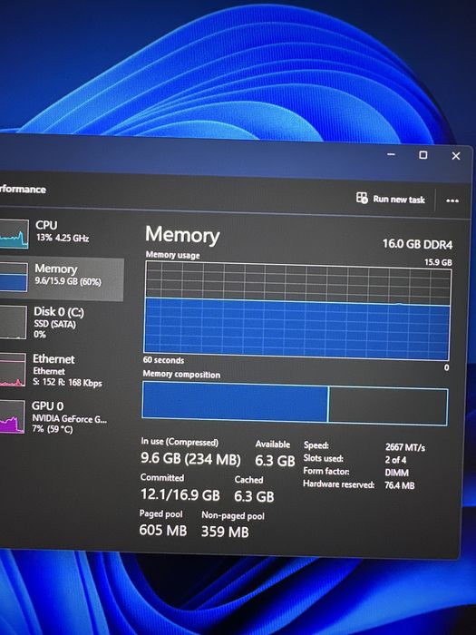Click the Cached label above 6.3 GB
The height and width of the screenshot is (635, 476).
(x=248, y=480)
